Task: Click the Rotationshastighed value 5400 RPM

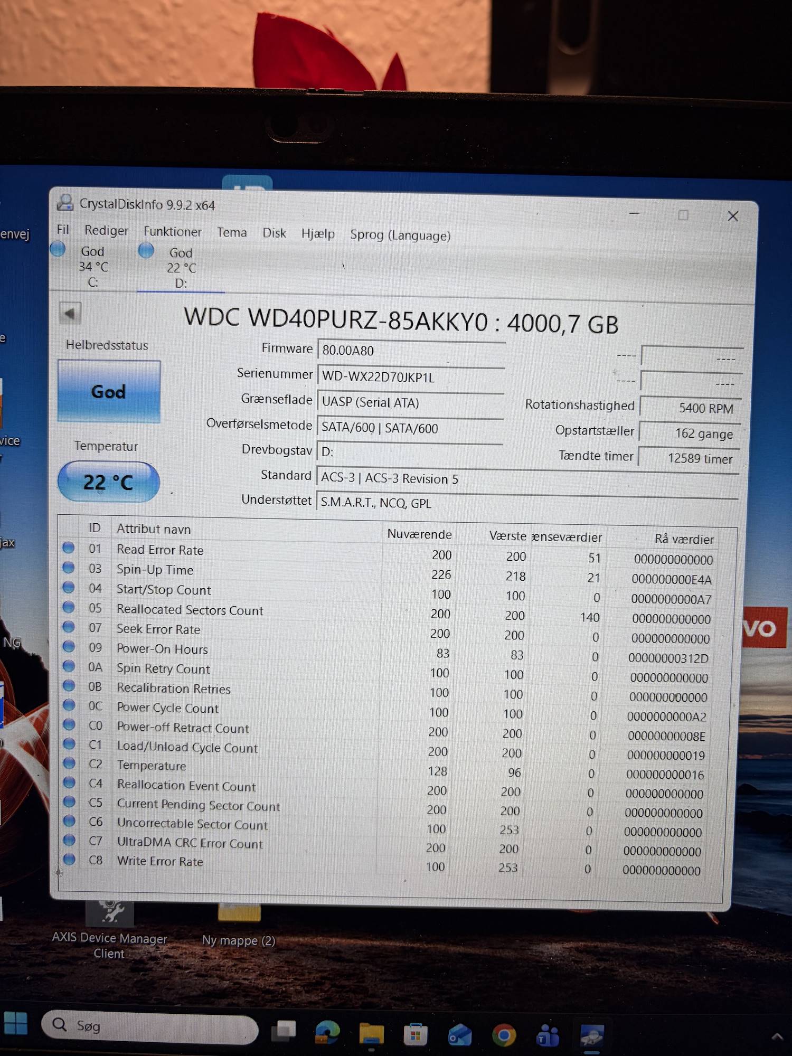Action: pyautogui.click(x=691, y=408)
